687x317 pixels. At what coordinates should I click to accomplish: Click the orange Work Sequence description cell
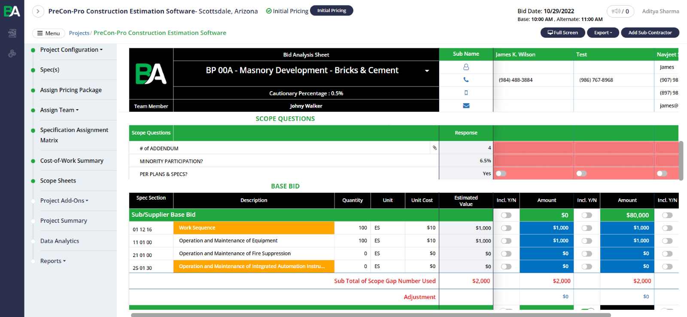pyautogui.click(x=254, y=228)
